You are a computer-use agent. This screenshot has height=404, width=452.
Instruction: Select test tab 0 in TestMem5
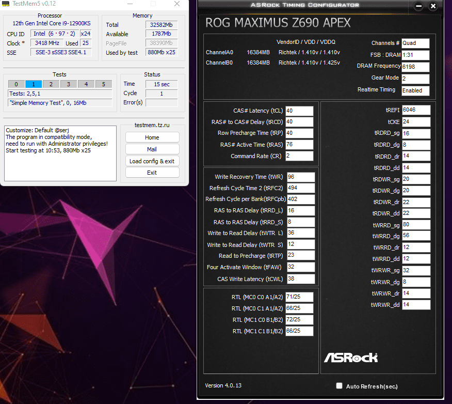(x=16, y=84)
